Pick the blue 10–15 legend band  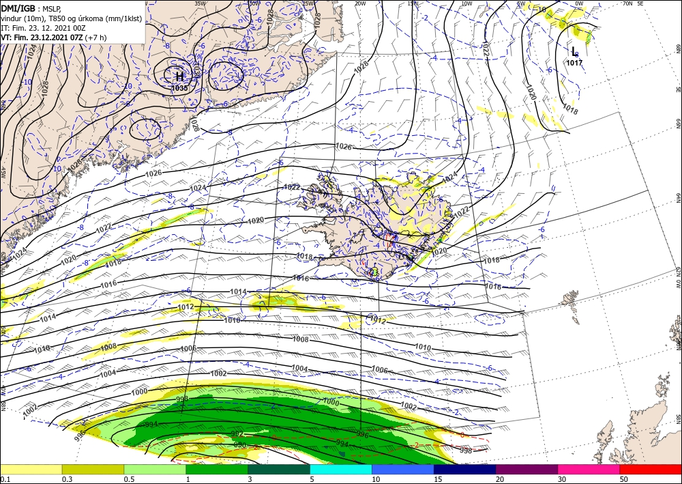pyautogui.click(x=403, y=469)
